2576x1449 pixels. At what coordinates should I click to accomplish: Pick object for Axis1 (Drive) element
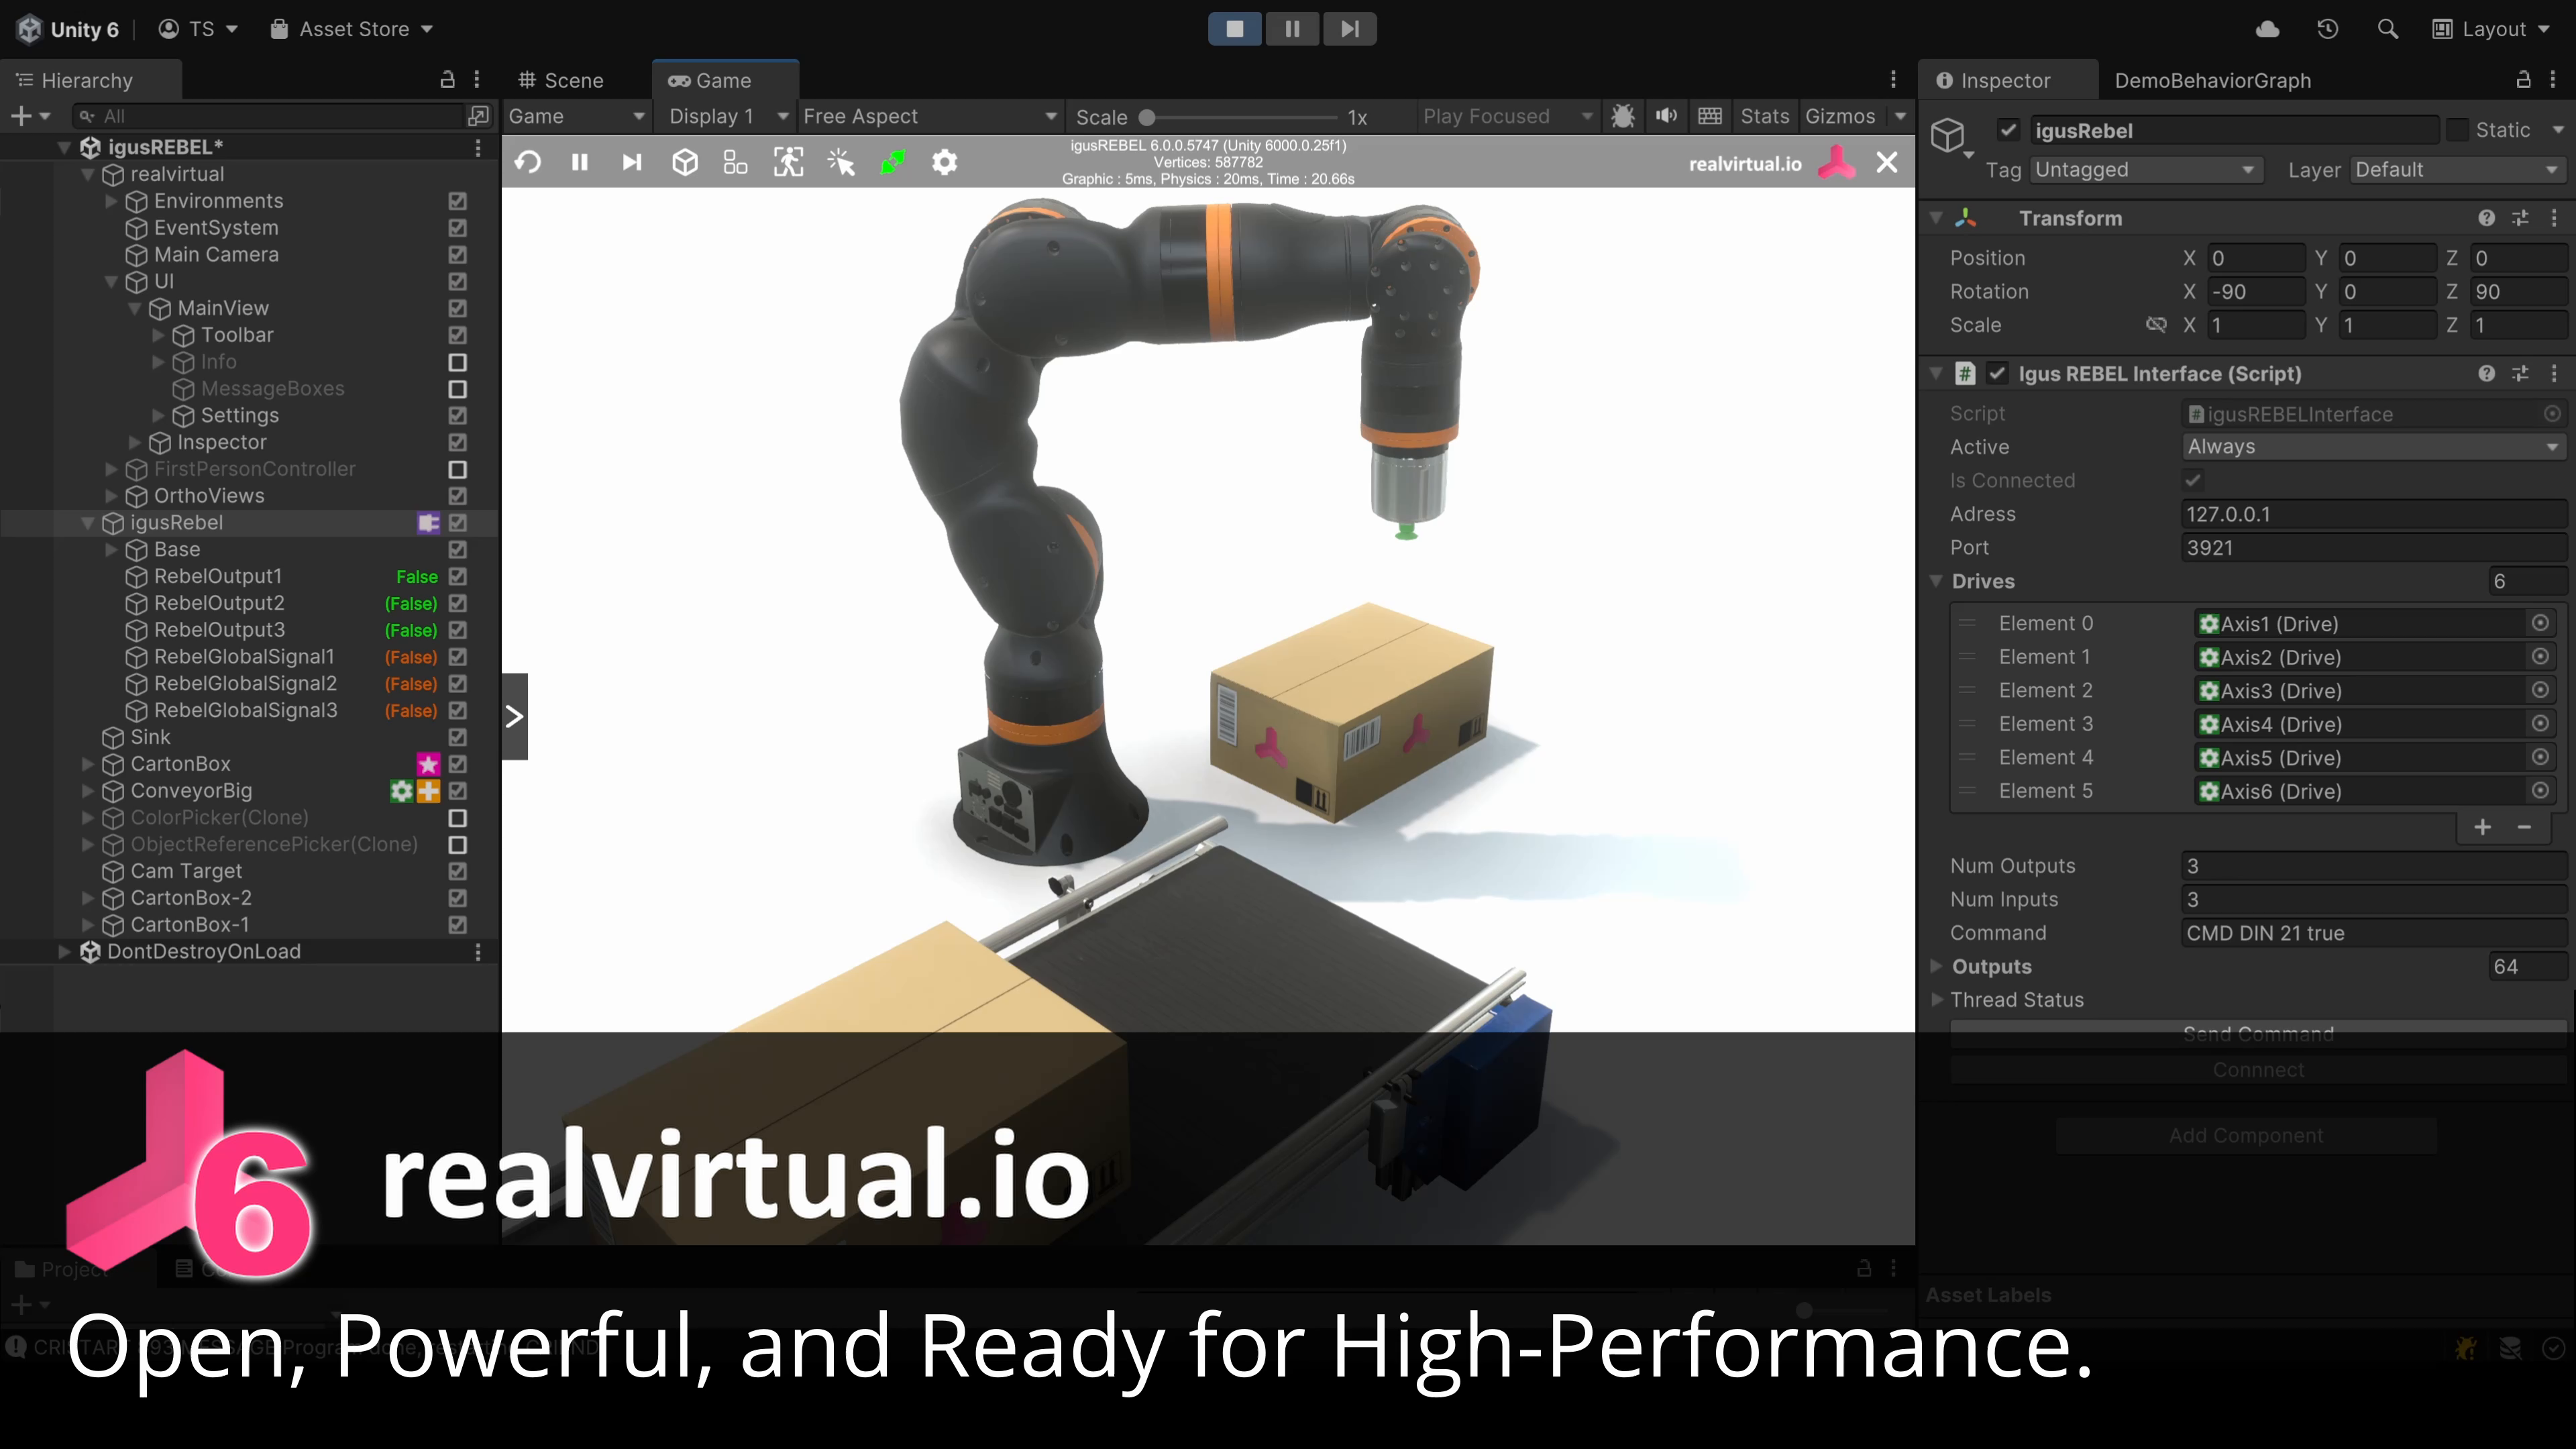coord(2540,623)
